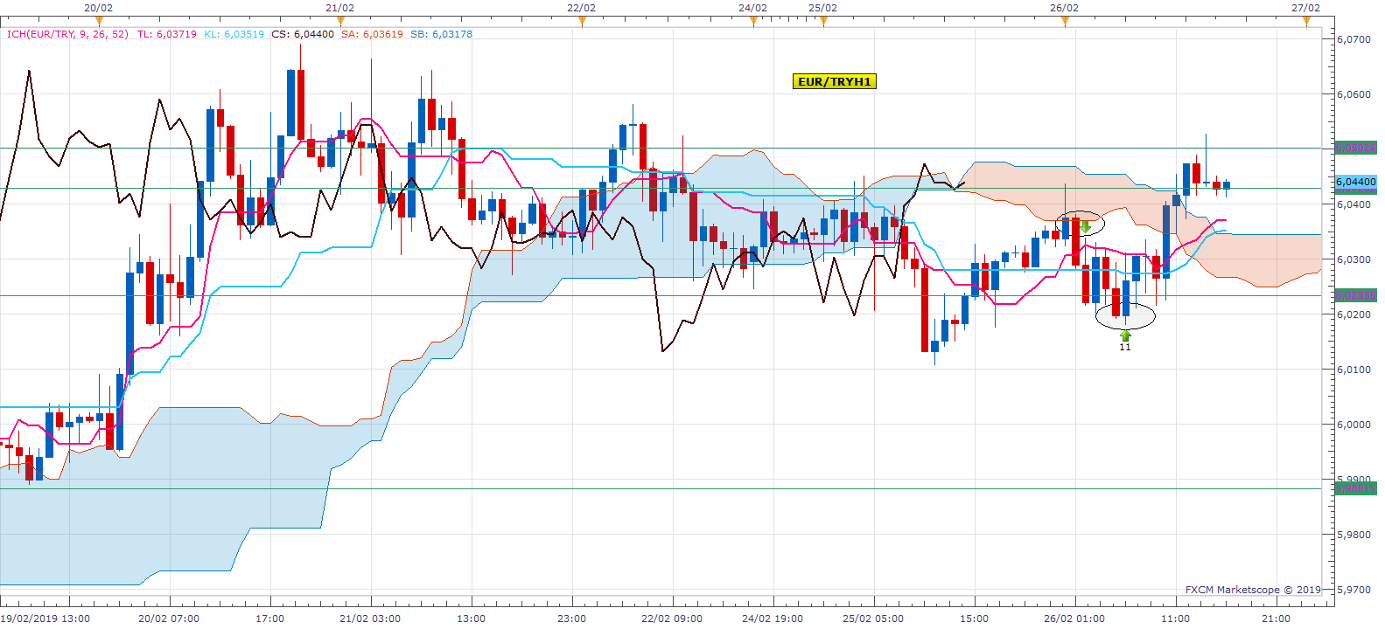1385x629 pixels.
Task: Select the orange day marker under 24/02
Action: [x=753, y=21]
